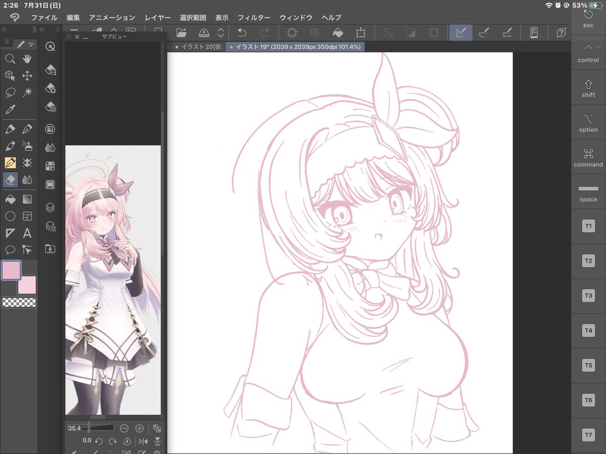This screenshot has height=454, width=606.
Task: Select the Balloon tool
Action: [10, 250]
